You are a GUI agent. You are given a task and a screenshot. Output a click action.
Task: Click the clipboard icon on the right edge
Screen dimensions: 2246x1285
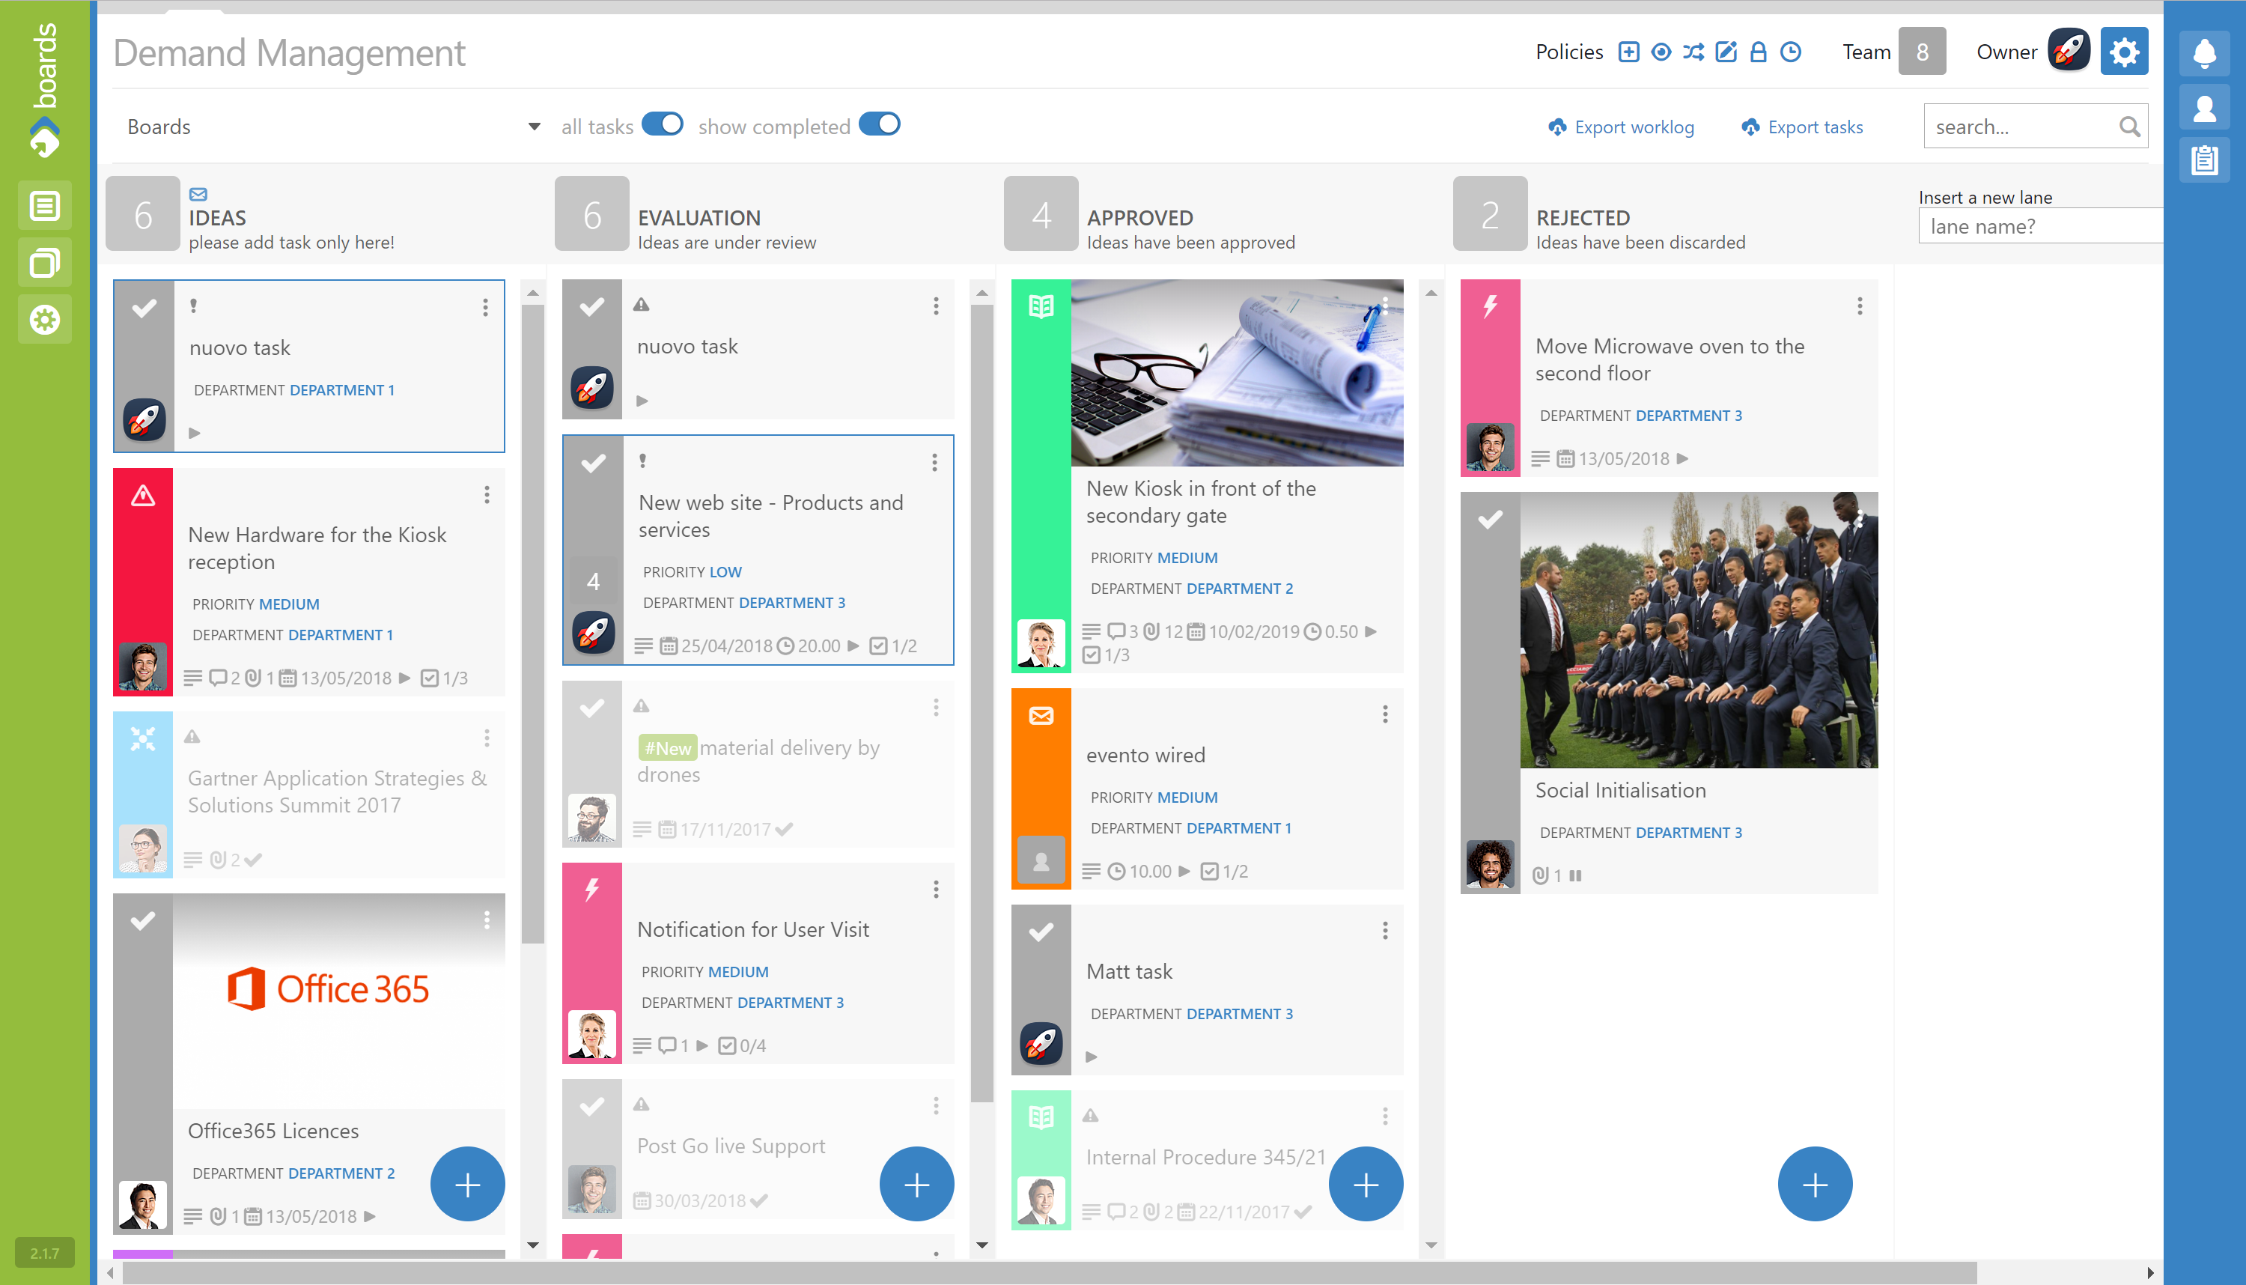[x=2205, y=160]
